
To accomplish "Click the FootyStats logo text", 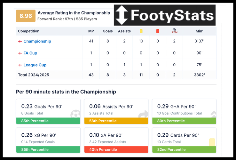I will [172, 15].
